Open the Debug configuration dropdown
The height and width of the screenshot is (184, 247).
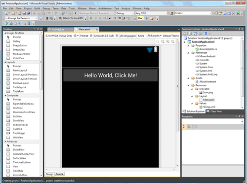click(x=125, y=13)
